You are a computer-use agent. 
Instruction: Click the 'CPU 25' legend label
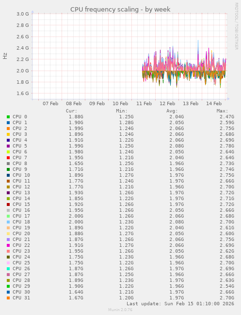[21, 262]
